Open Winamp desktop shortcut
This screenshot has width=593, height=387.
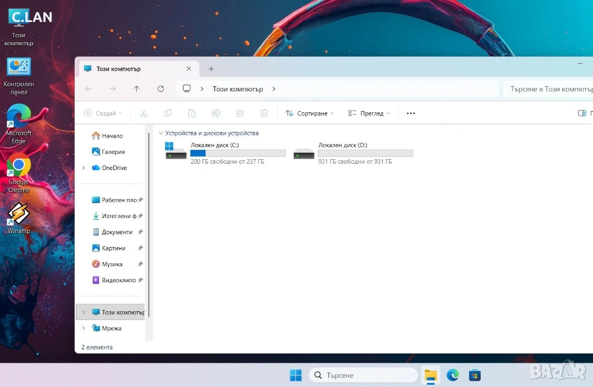[19, 218]
